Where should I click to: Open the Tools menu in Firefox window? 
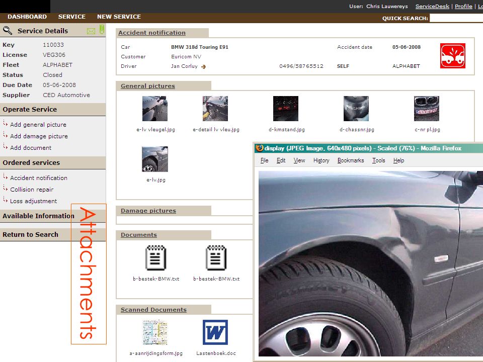(x=378, y=160)
